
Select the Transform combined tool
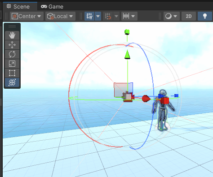point(12,82)
